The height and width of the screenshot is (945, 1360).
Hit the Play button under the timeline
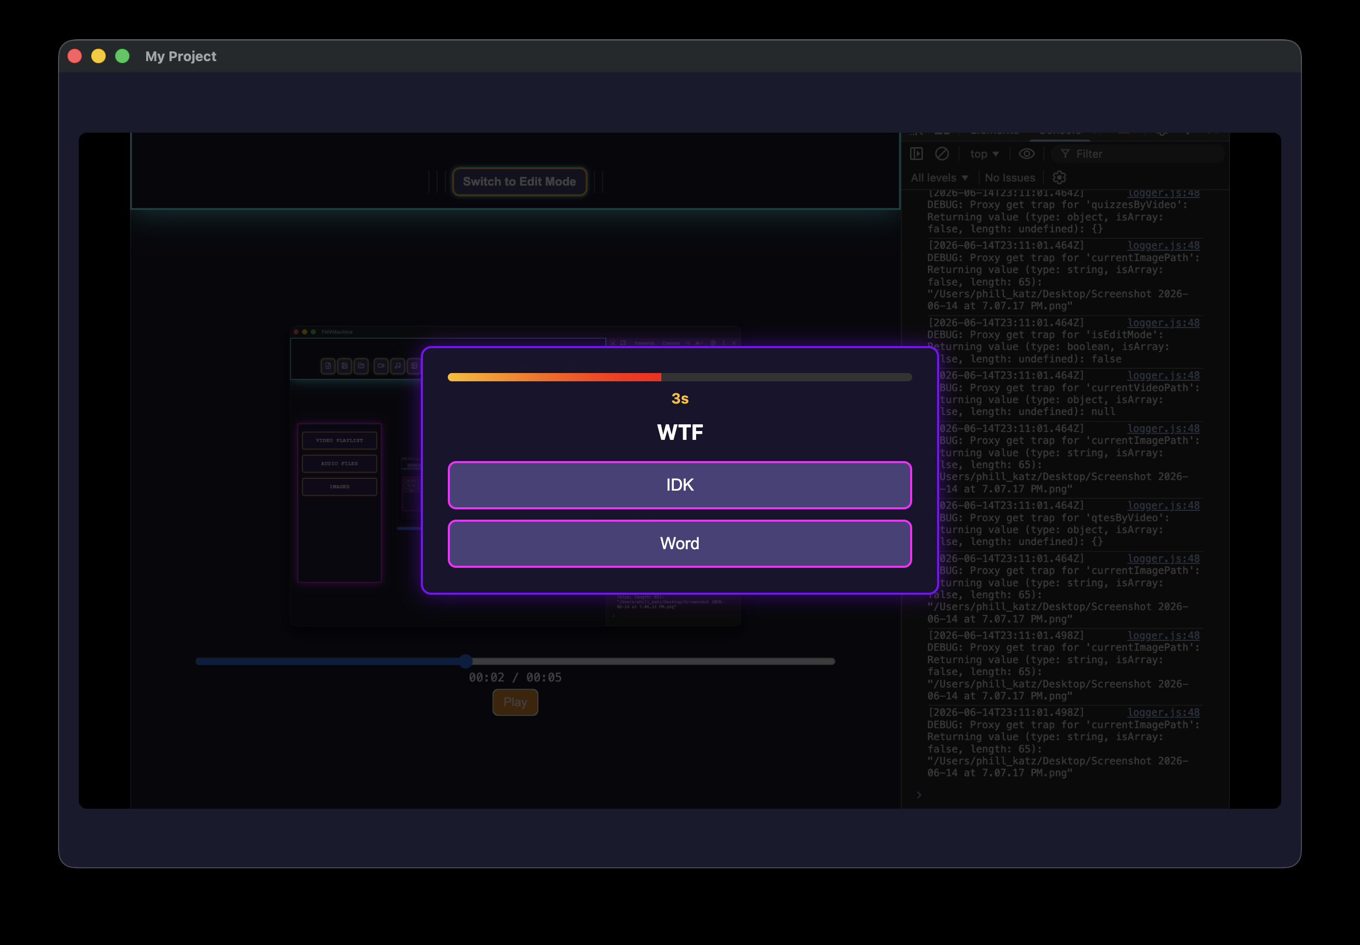[x=515, y=702]
